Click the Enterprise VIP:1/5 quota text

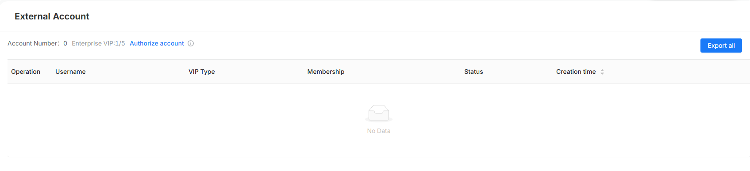[x=98, y=43]
